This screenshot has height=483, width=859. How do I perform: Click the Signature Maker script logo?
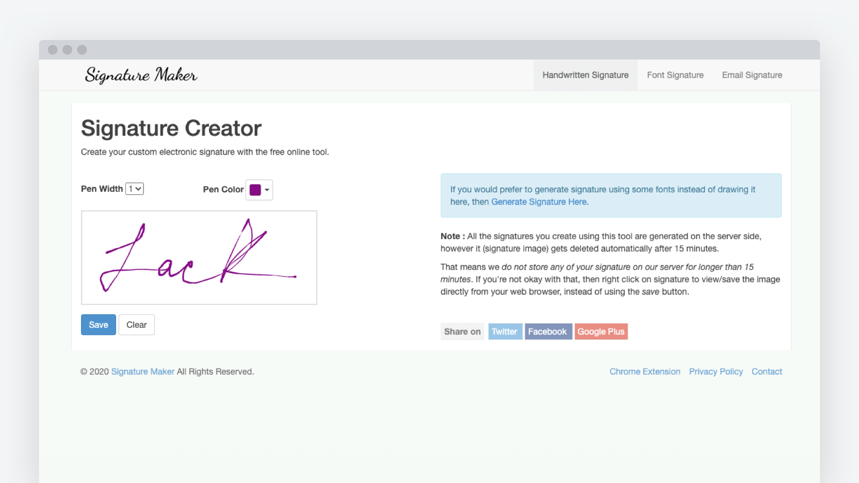tap(141, 75)
